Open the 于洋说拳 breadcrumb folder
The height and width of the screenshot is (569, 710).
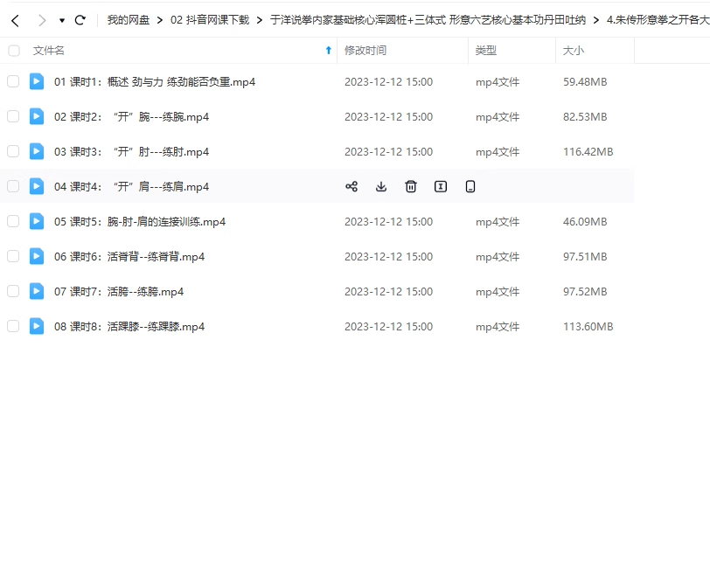coord(428,20)
